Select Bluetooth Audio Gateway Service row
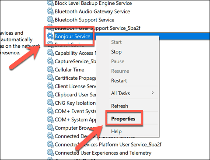210x160 pixels. pyautogui.click(x=92, y=11)
